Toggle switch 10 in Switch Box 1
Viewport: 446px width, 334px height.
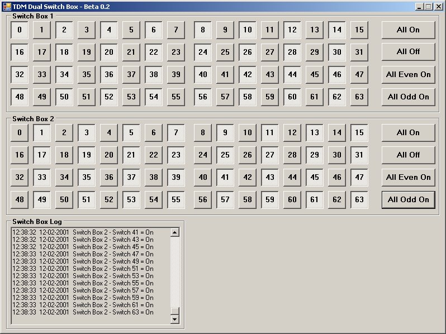[x=248, y=30]
